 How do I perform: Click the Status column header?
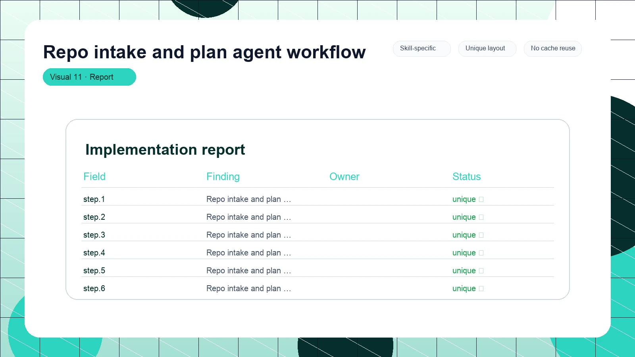[x=467, y=177]
